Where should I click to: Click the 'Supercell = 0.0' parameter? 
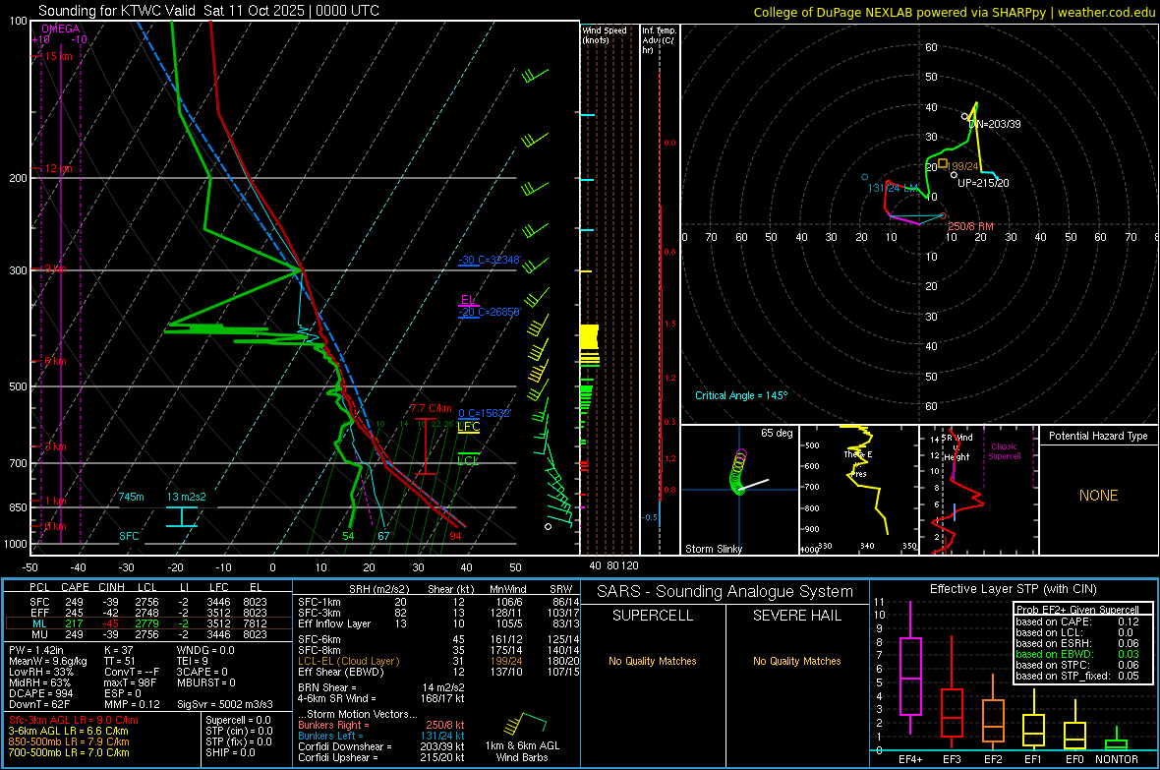coord(238,720)
